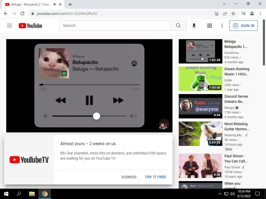Open Discord Server Owners Be... title
The width and height of the screenshot is (266, 199).
236,99
